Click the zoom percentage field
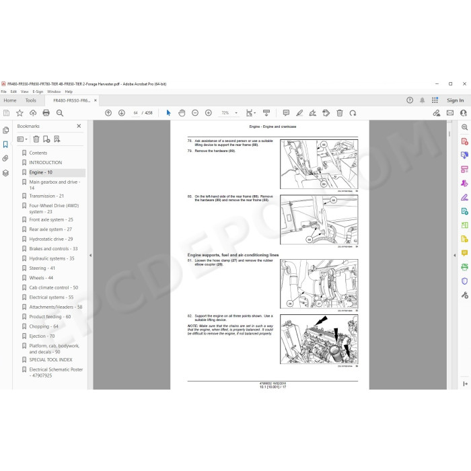The width and height of the screenshot is (471, 471). pos(225,113)
